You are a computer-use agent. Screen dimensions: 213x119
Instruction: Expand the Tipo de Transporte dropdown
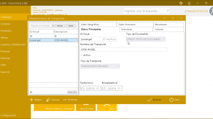point(118,66)
